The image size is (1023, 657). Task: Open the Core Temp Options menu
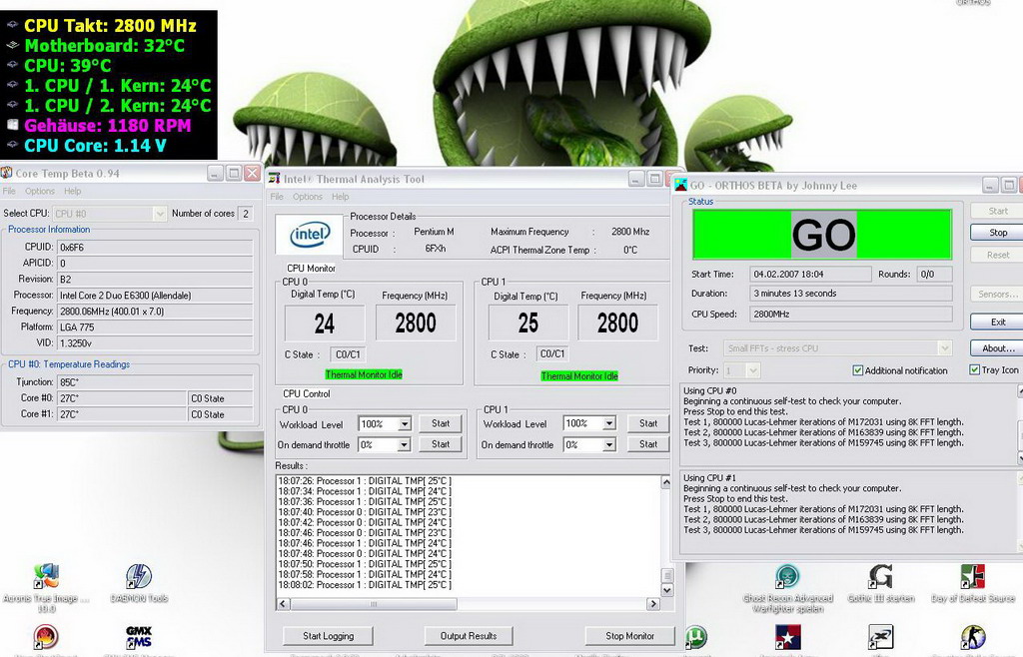[40, 191]
